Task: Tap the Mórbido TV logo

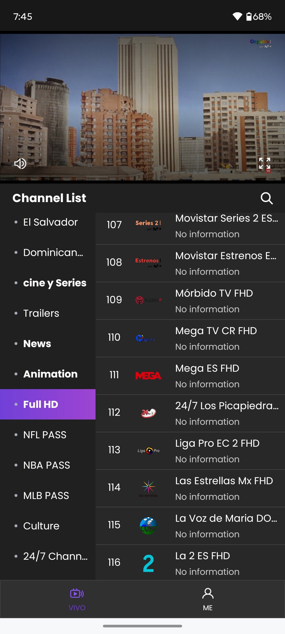Action: [x=148, y=300]
